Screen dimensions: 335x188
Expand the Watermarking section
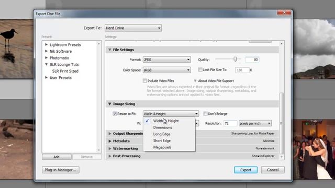tap(110, 148)
